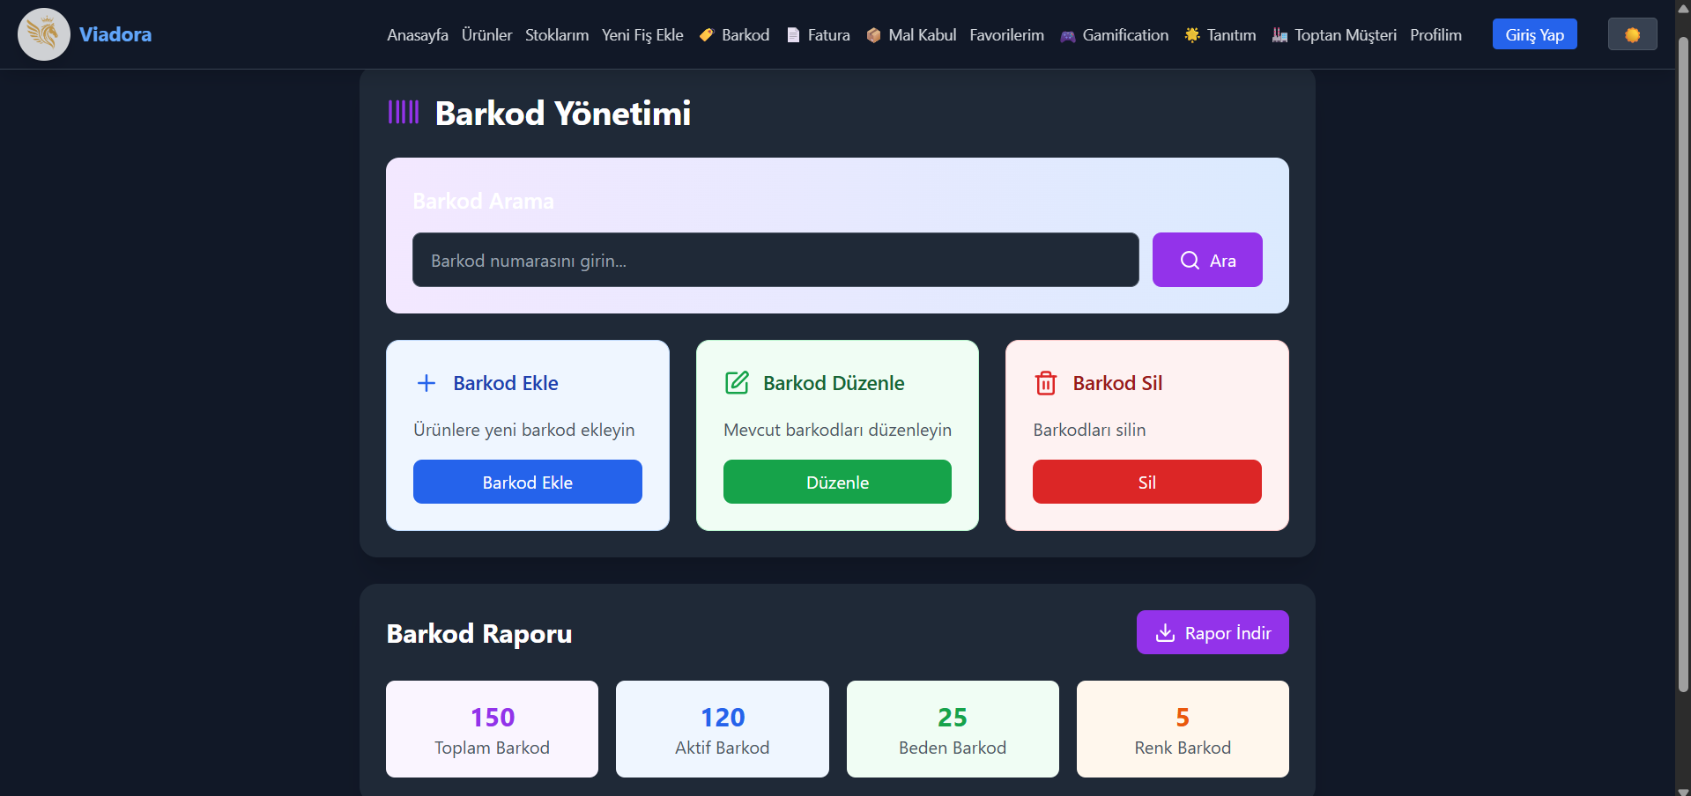Go to Stoklarım in the navigation
Image resolution: width=1691 pixels, height=796 pixels.
coord(557,35)
